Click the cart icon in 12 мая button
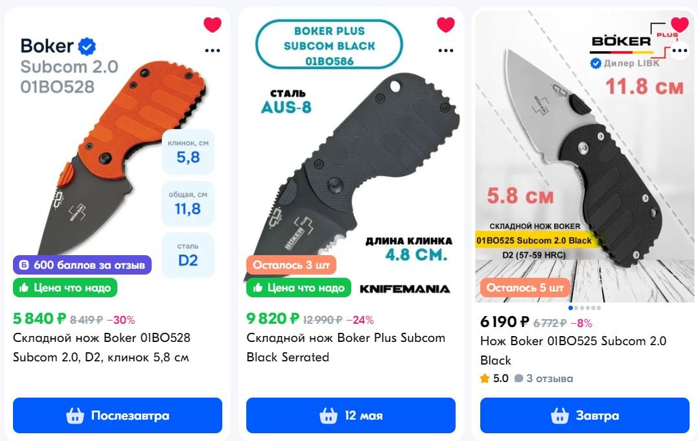 [329, 416]
